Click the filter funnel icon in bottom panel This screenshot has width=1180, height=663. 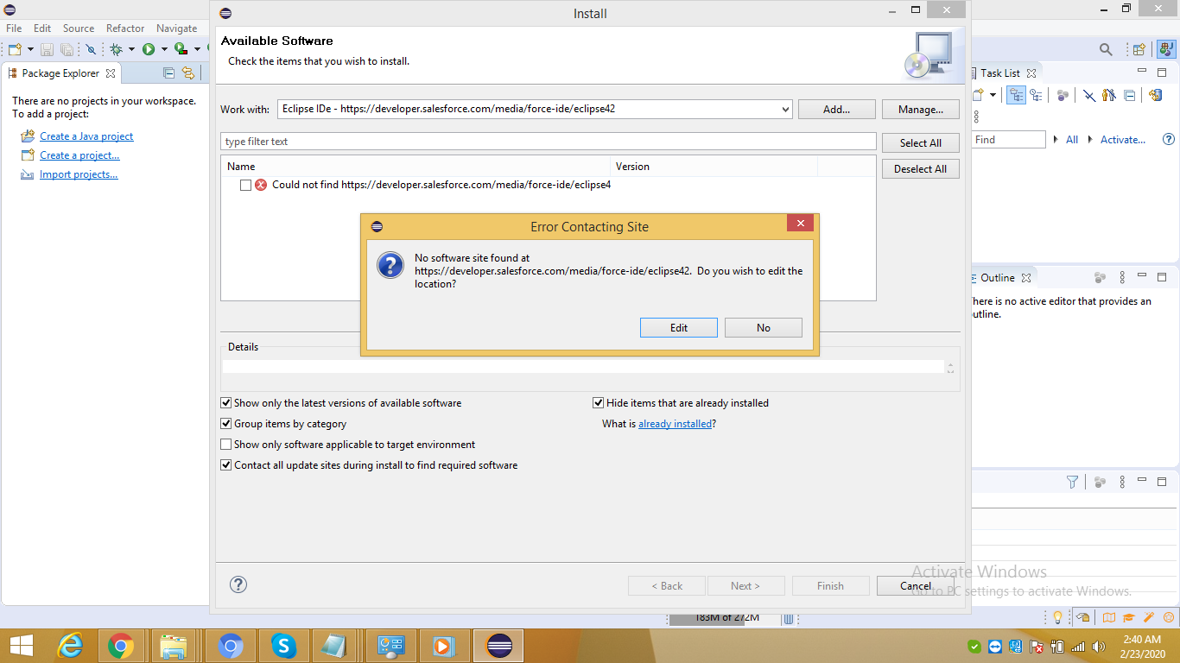pos(1072,482)
